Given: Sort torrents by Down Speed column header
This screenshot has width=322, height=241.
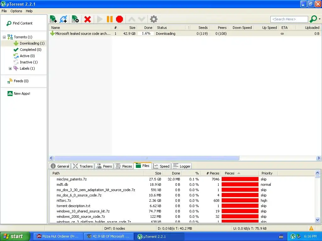Looking at the screenshot, I should pos(242,28).
